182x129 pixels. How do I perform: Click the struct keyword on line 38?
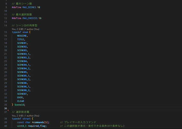(27, 119)
